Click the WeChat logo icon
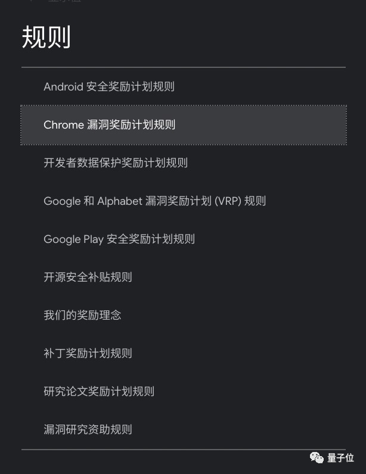 click(x=317, y=457)
